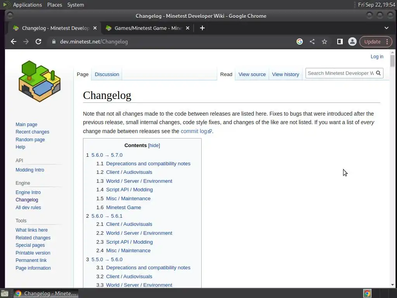The image size is (397, 298).
Task: Open the Discussion tab
Action: point(107,74)
